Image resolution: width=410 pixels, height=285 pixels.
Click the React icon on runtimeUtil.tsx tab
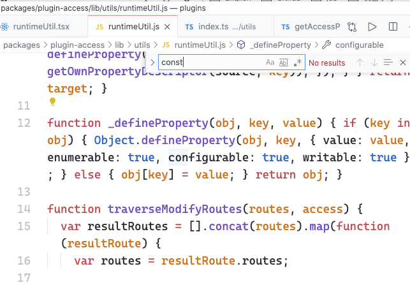4,27
